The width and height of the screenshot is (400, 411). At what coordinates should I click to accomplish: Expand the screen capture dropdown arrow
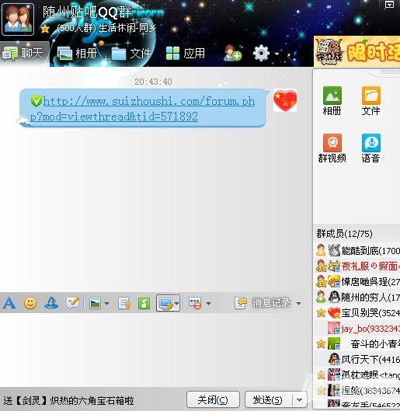pyautogui.click(x=177, y=304)
